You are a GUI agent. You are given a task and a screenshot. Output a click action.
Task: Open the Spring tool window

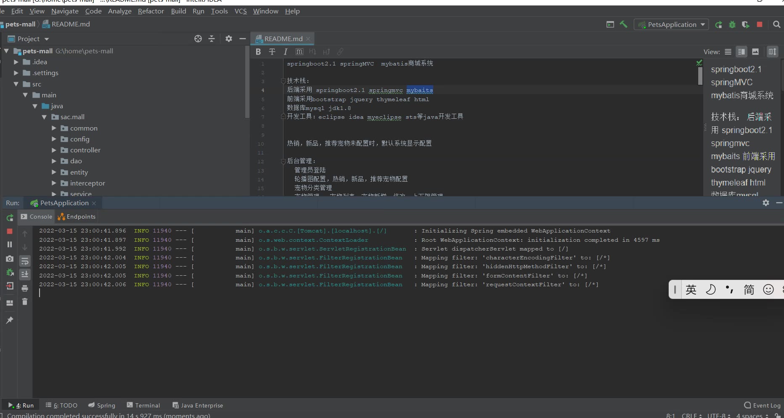(102, 405)
